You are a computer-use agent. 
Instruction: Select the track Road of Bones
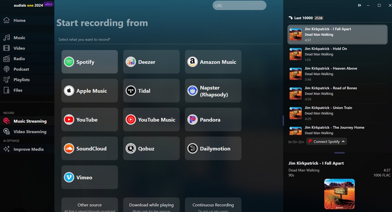tap(337, 93)
